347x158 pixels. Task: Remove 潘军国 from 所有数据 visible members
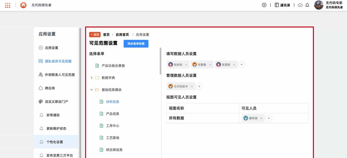point(261,118)
